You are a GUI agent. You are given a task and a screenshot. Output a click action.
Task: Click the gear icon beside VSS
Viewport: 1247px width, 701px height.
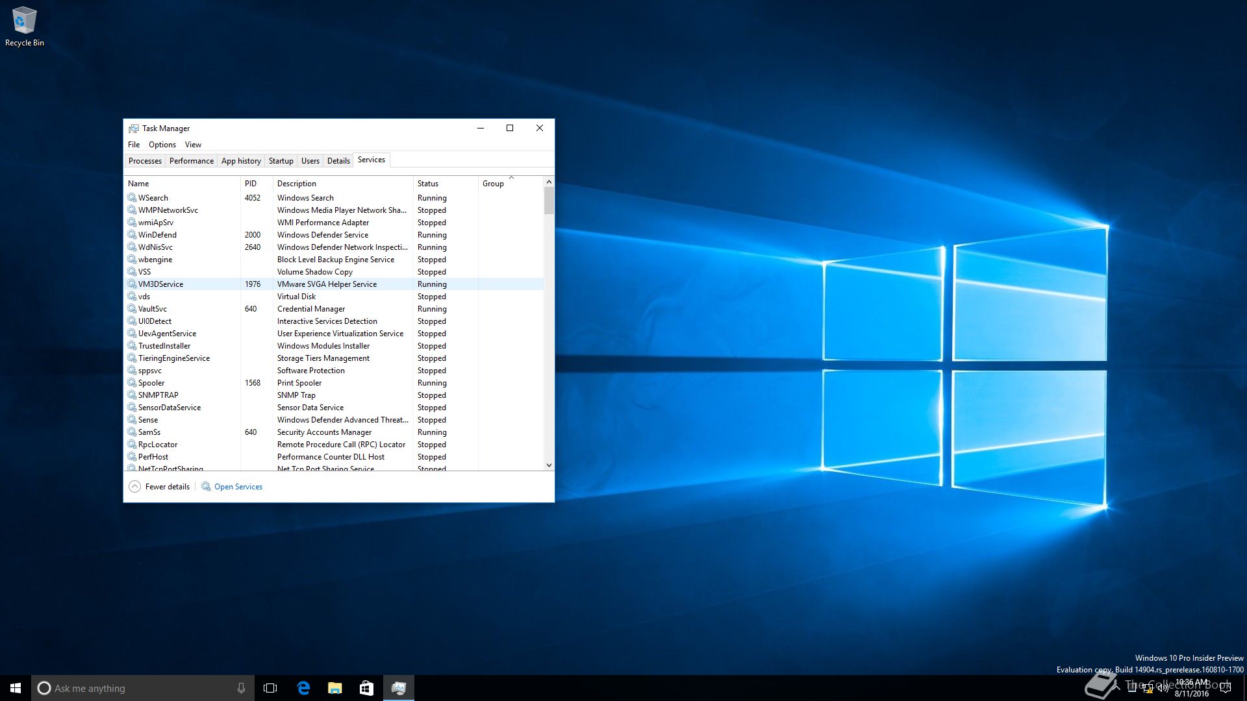pos(132,272)
